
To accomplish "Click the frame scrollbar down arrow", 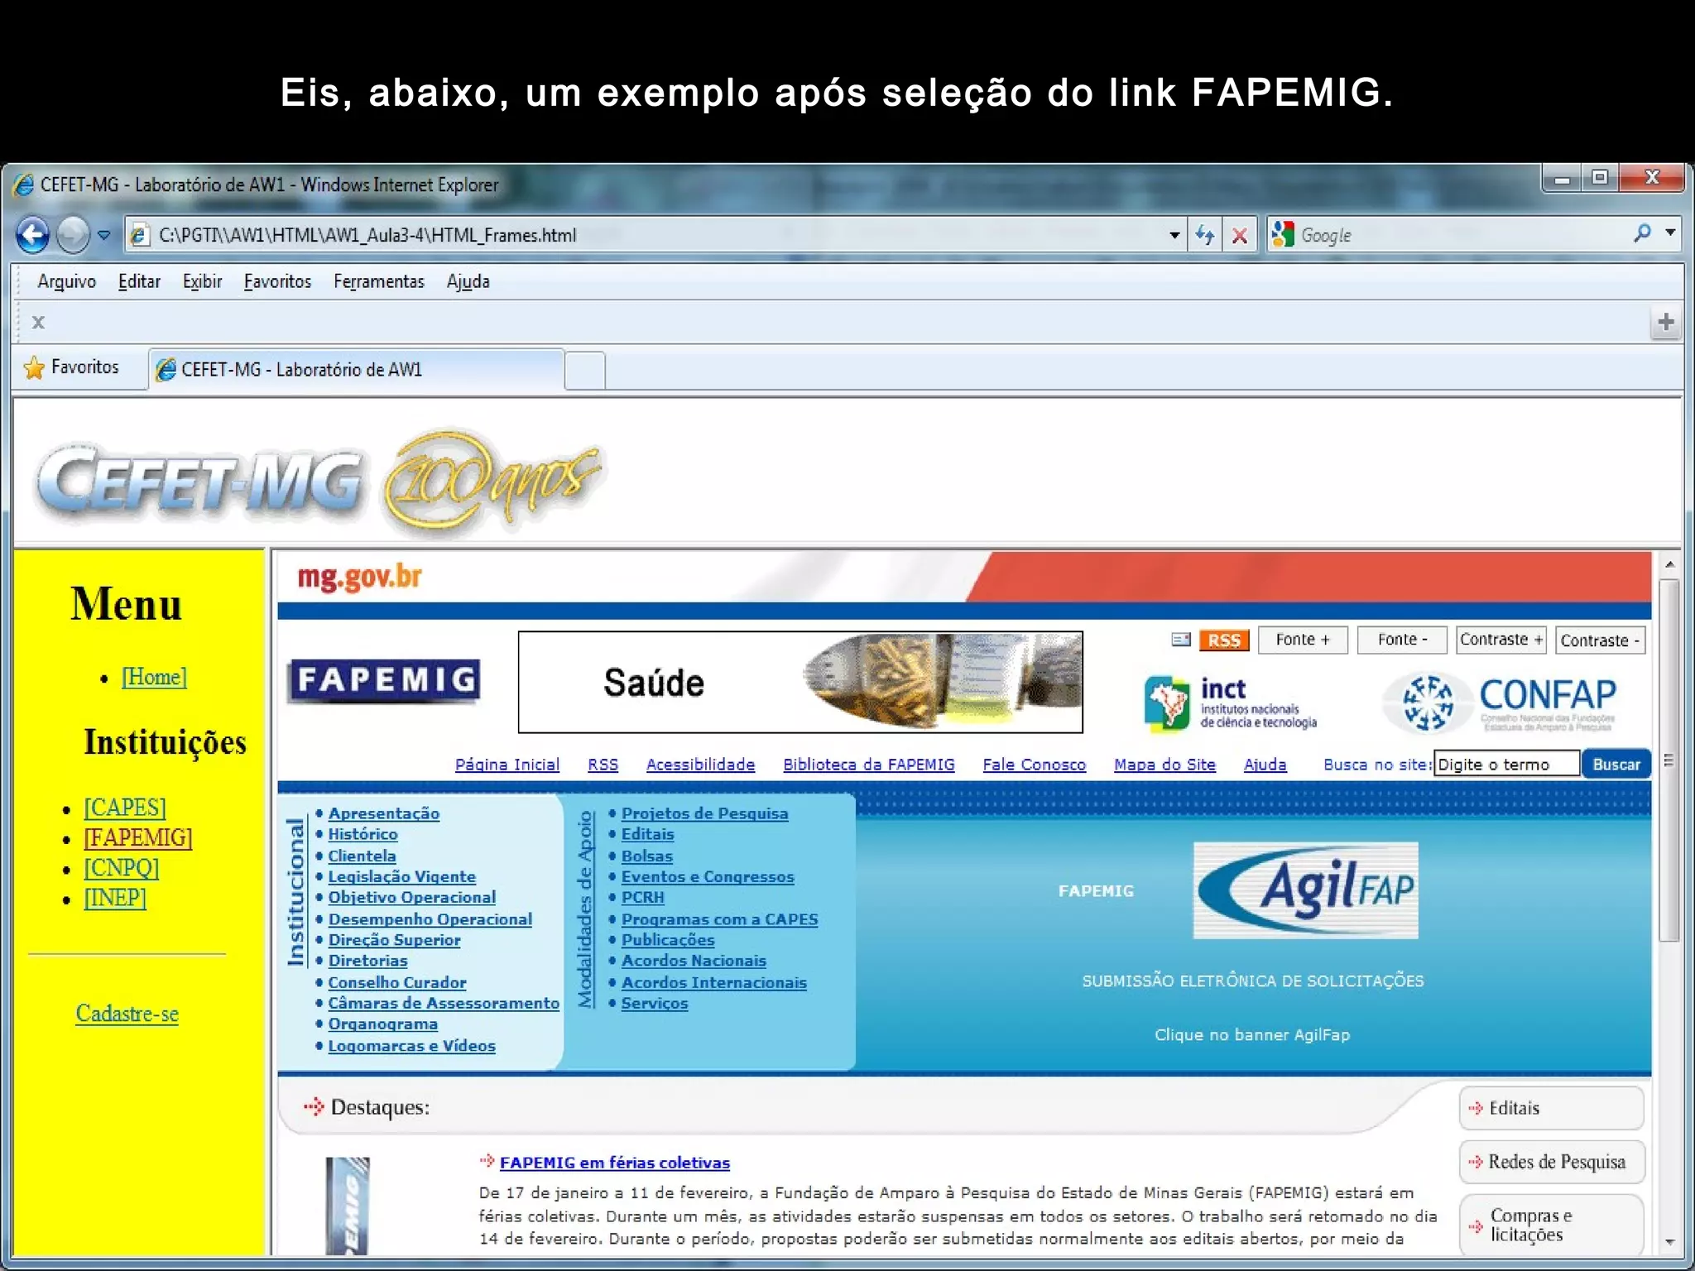I will [x=1669, y=1241].
